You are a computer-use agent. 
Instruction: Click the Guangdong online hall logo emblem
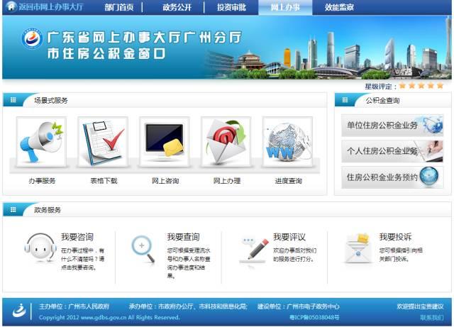click(32, 38)
